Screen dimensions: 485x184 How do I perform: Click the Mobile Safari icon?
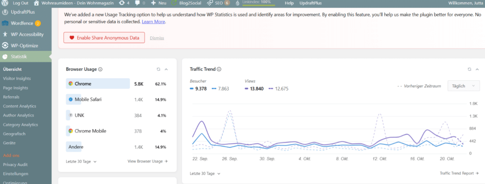tap(71, 99)
